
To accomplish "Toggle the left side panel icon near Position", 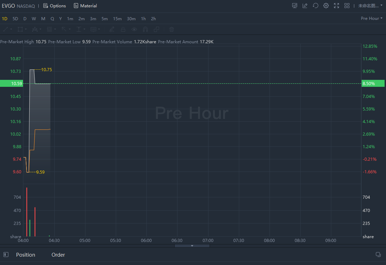I will click(6, 255).
